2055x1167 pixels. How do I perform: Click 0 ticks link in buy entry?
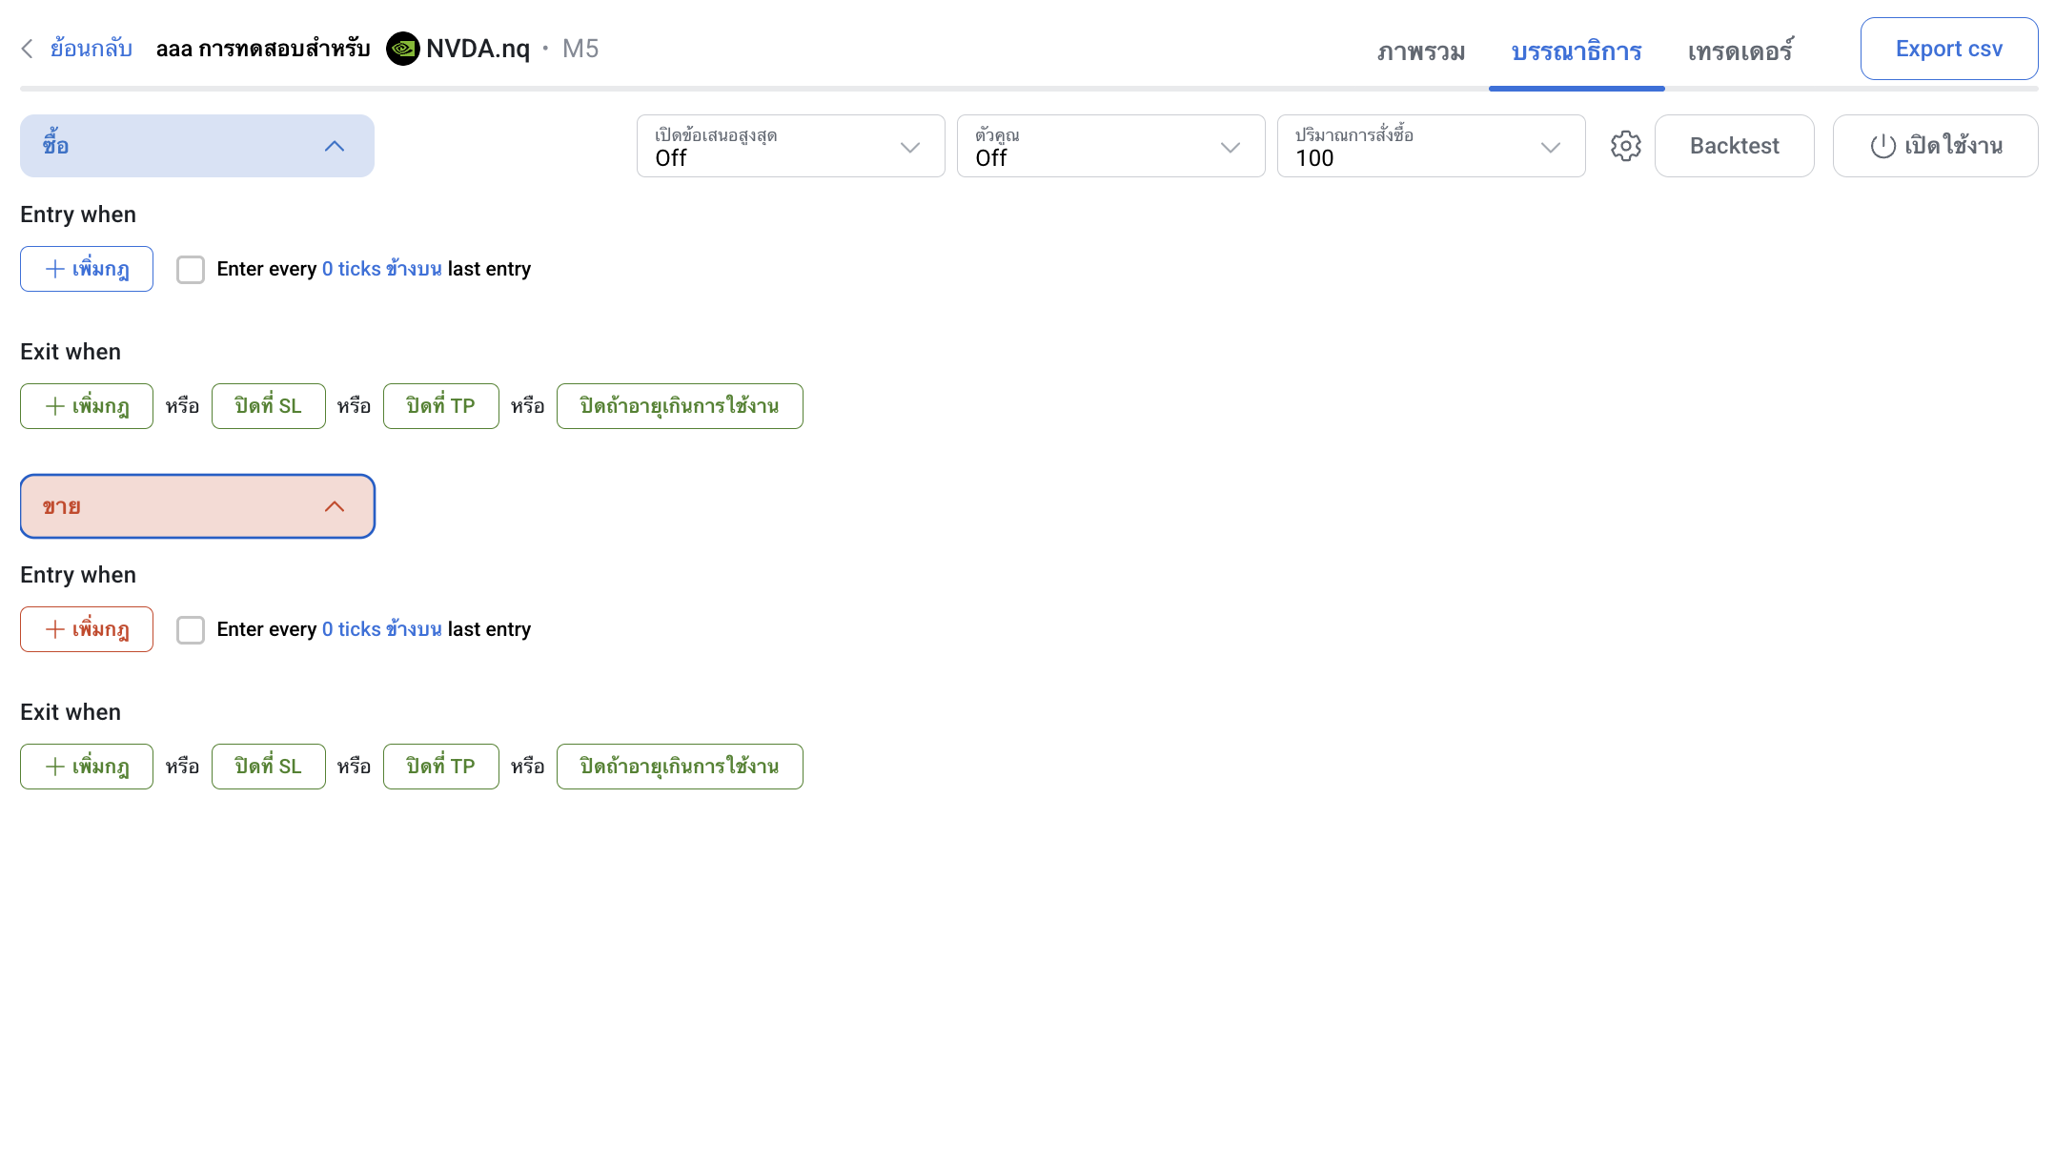pyautogui.click(x=351, y=269)
